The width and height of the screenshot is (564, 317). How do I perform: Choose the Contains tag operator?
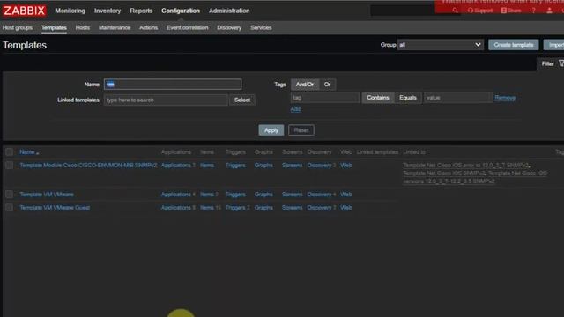coord(378,98)
